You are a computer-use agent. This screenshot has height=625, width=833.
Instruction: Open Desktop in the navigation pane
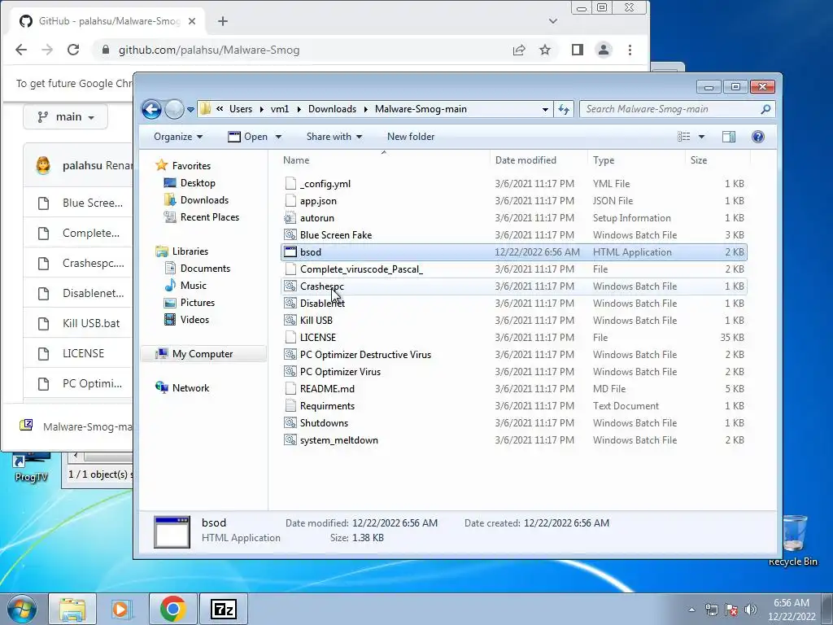(198, 183)
